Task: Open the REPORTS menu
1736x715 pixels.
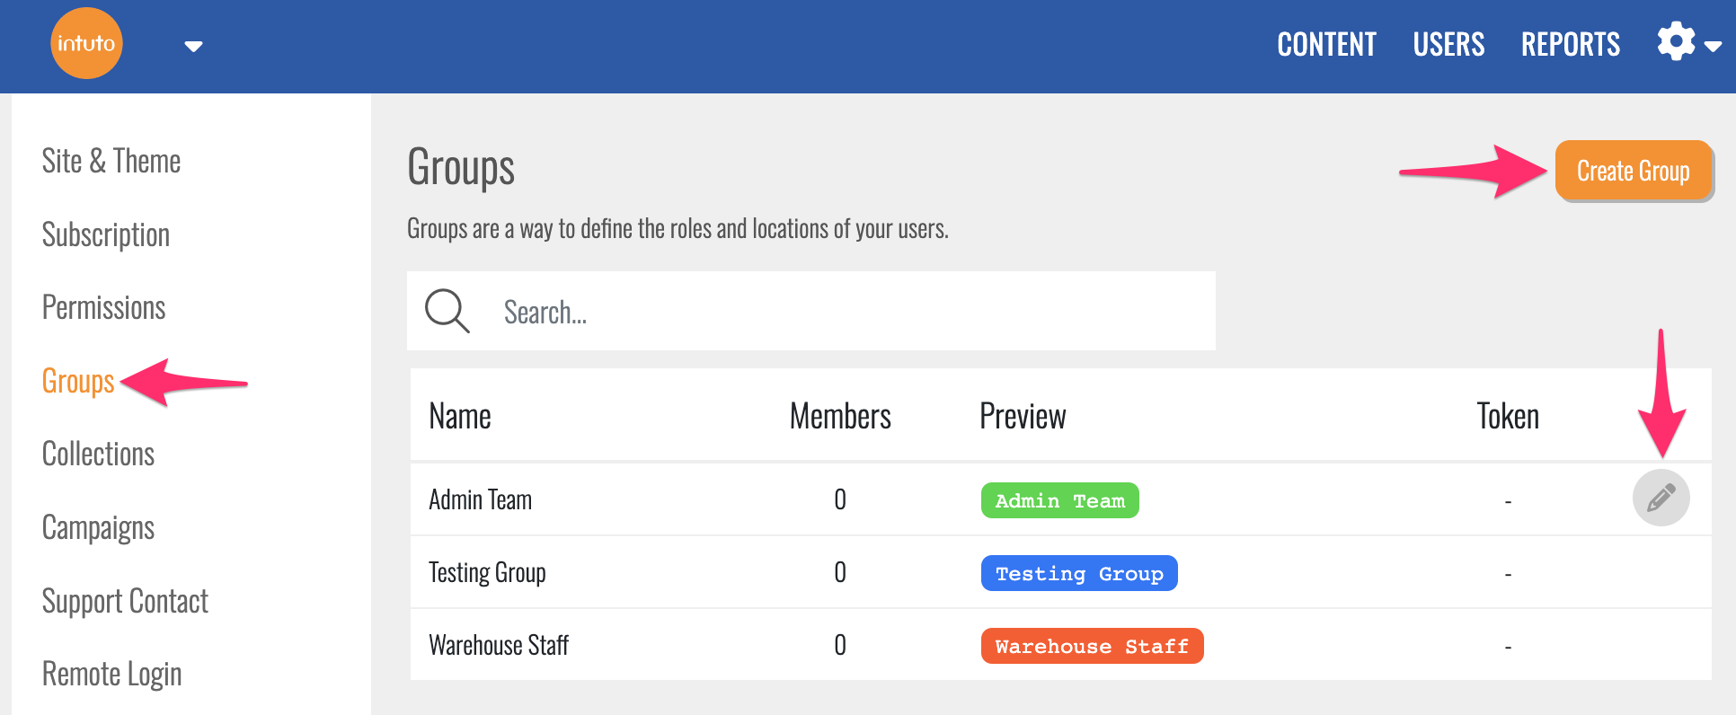Action: 1570,44
